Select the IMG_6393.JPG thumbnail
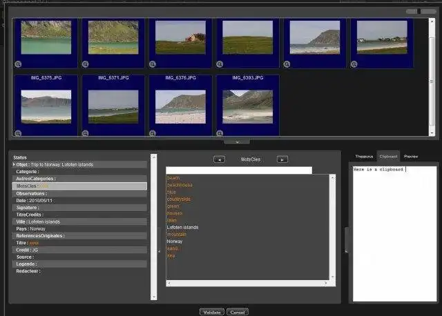Image resolution: width=442 pixels, height=316 pixels. (x=247, y=106)
